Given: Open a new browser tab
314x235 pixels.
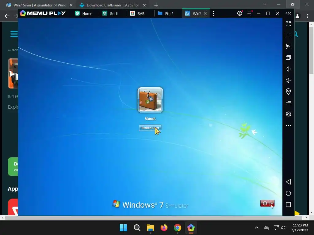Looking at the screenshot, I should (x=156, y=5).
